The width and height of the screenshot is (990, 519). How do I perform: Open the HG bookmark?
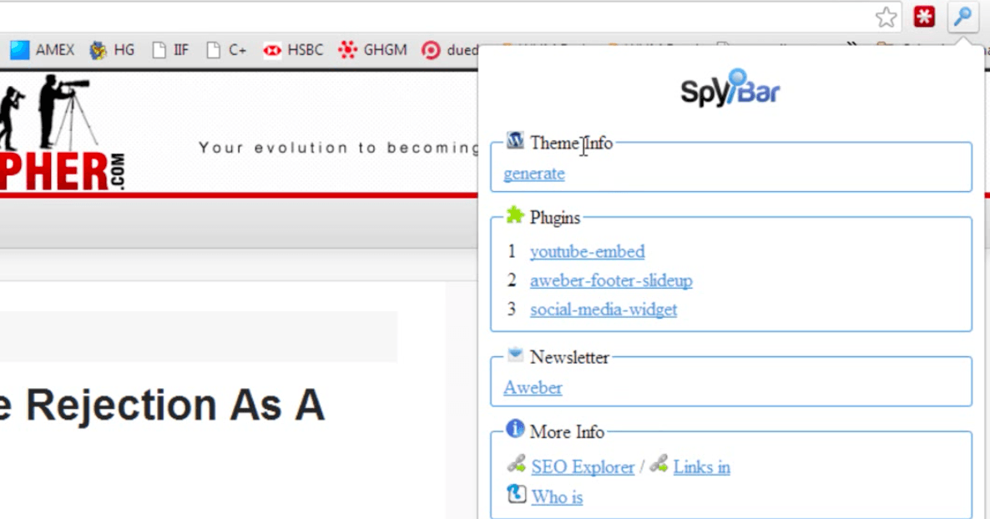tap(112, 50)
